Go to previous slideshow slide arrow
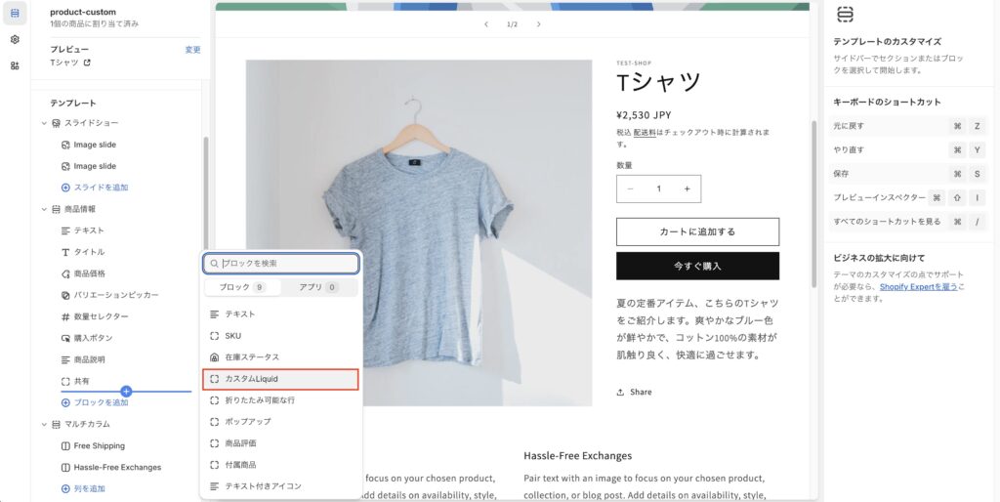The image size is (1000, 502). coord(486,24)
